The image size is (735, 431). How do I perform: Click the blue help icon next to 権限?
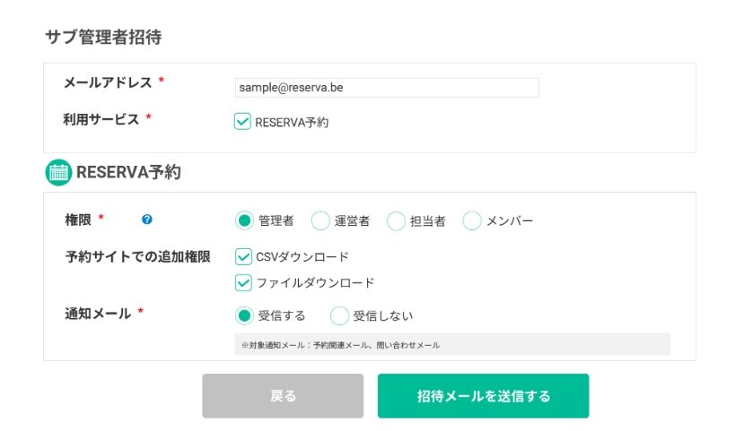[147, 220]
